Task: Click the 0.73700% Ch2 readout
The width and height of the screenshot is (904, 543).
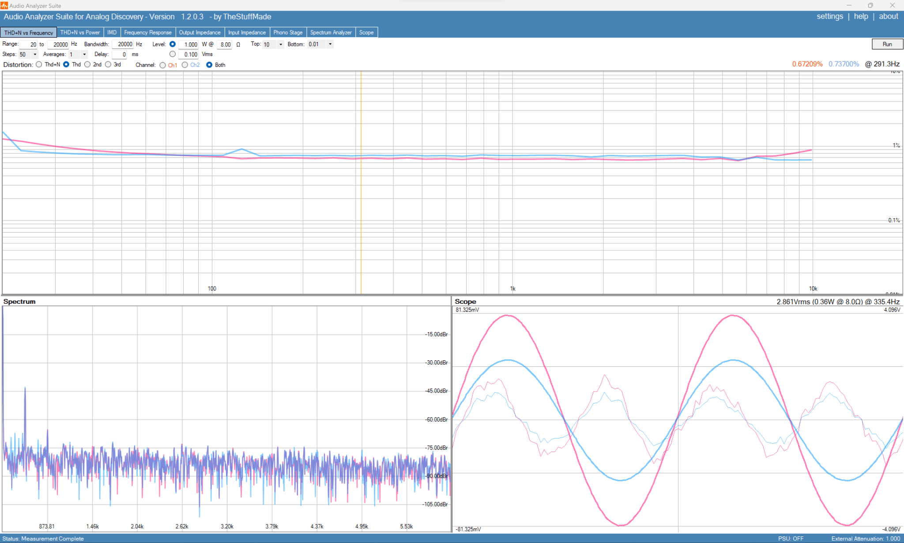Action: [844, 64]
